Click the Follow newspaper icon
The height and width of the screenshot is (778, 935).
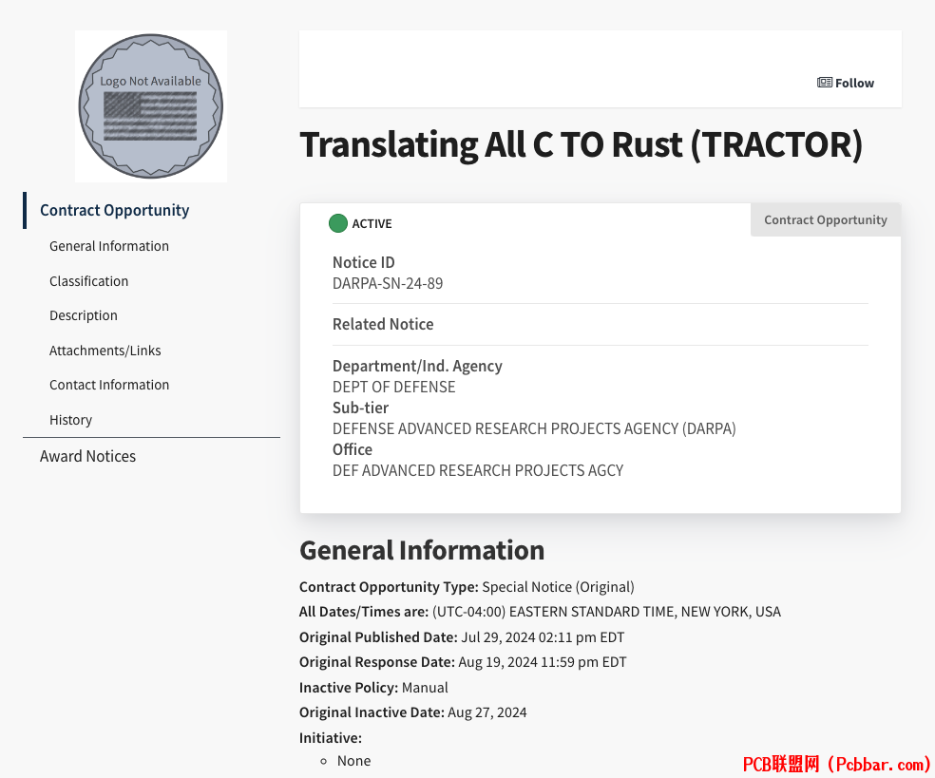point(824,83)
